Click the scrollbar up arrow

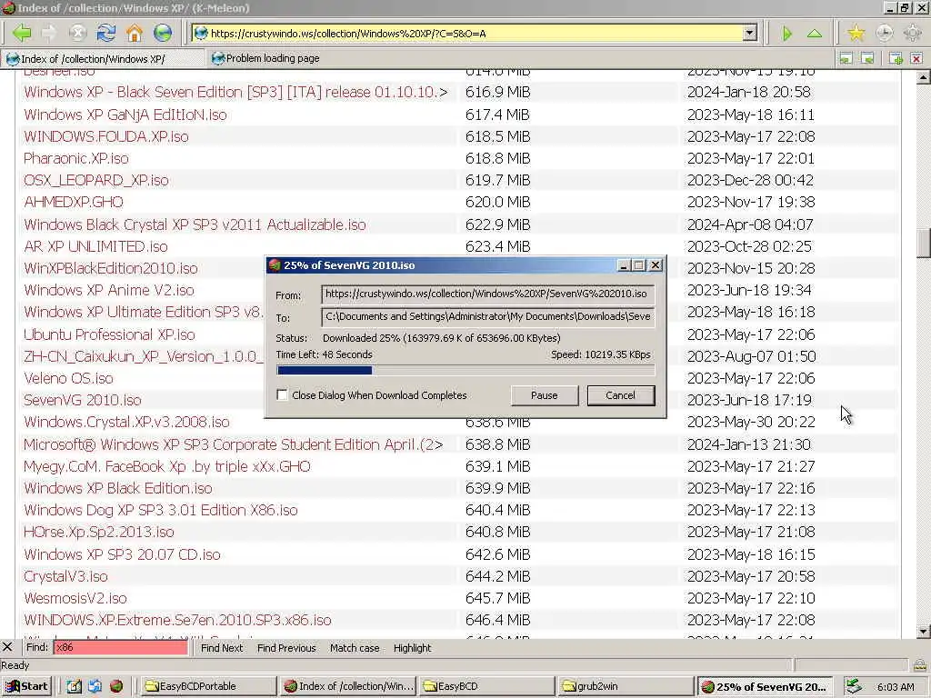pyautogui.click(x=924, y=77)
